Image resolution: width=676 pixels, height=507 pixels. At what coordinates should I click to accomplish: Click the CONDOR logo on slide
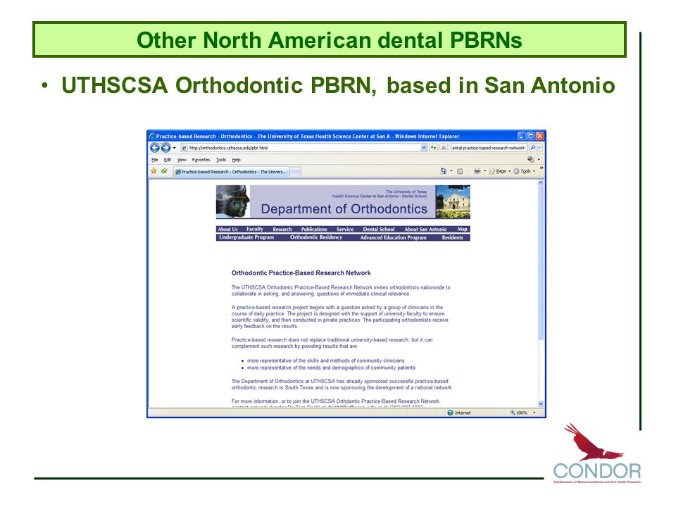(597, 453)
